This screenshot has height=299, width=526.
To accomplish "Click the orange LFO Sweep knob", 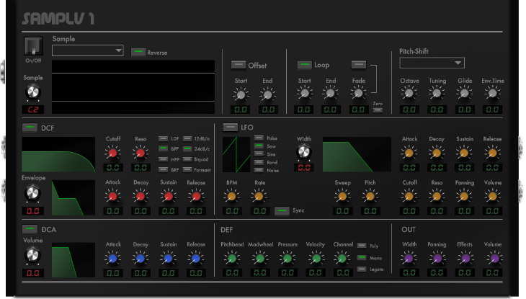I will [x=342, y=196].
